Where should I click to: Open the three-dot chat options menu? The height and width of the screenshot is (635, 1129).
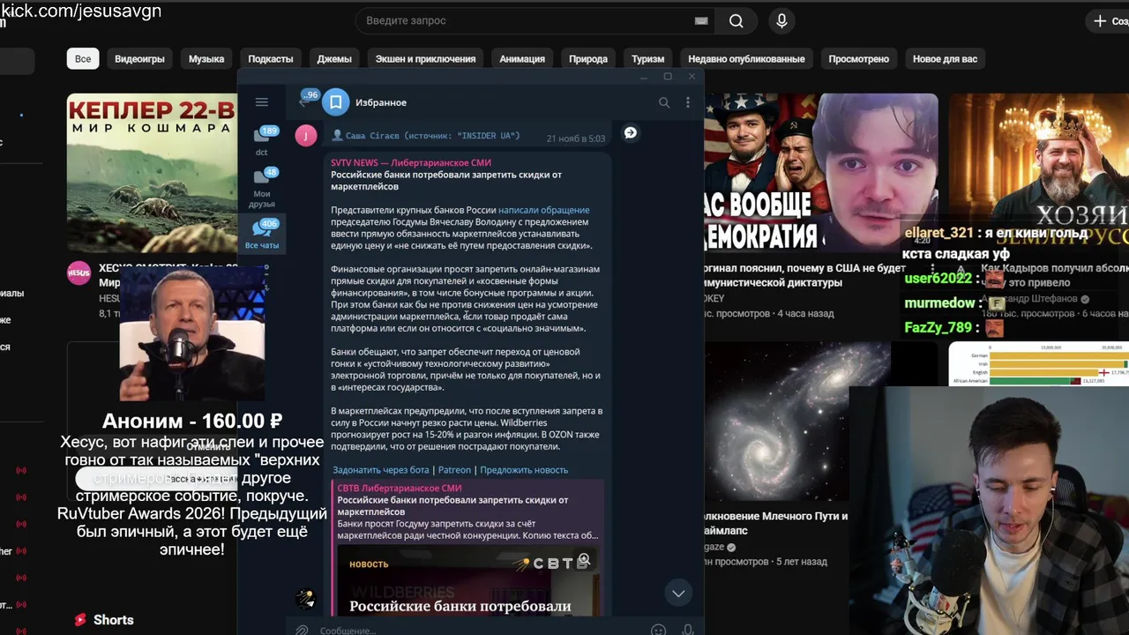point(688,102)
